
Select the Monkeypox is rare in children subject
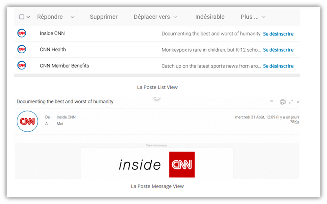211,50
